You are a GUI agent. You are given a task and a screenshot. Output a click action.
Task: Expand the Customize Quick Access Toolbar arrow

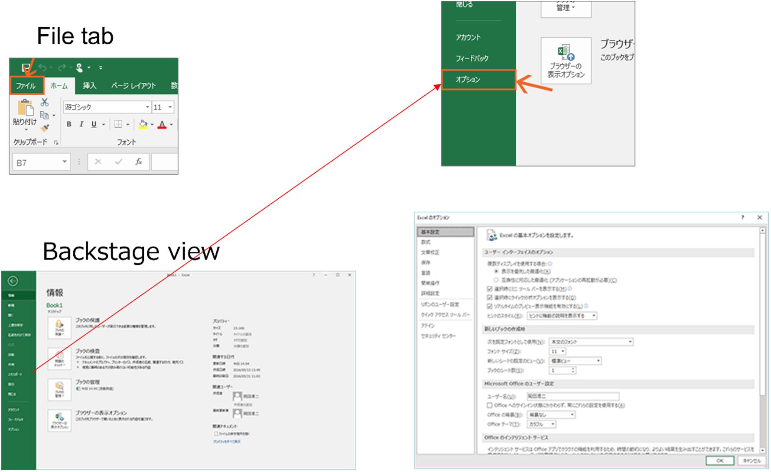[101, 68]
